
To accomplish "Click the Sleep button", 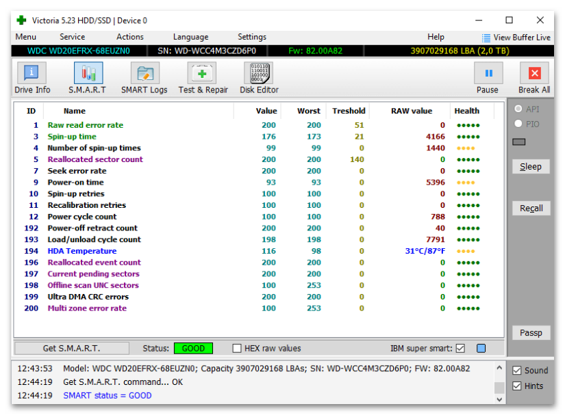I will 531,167.
